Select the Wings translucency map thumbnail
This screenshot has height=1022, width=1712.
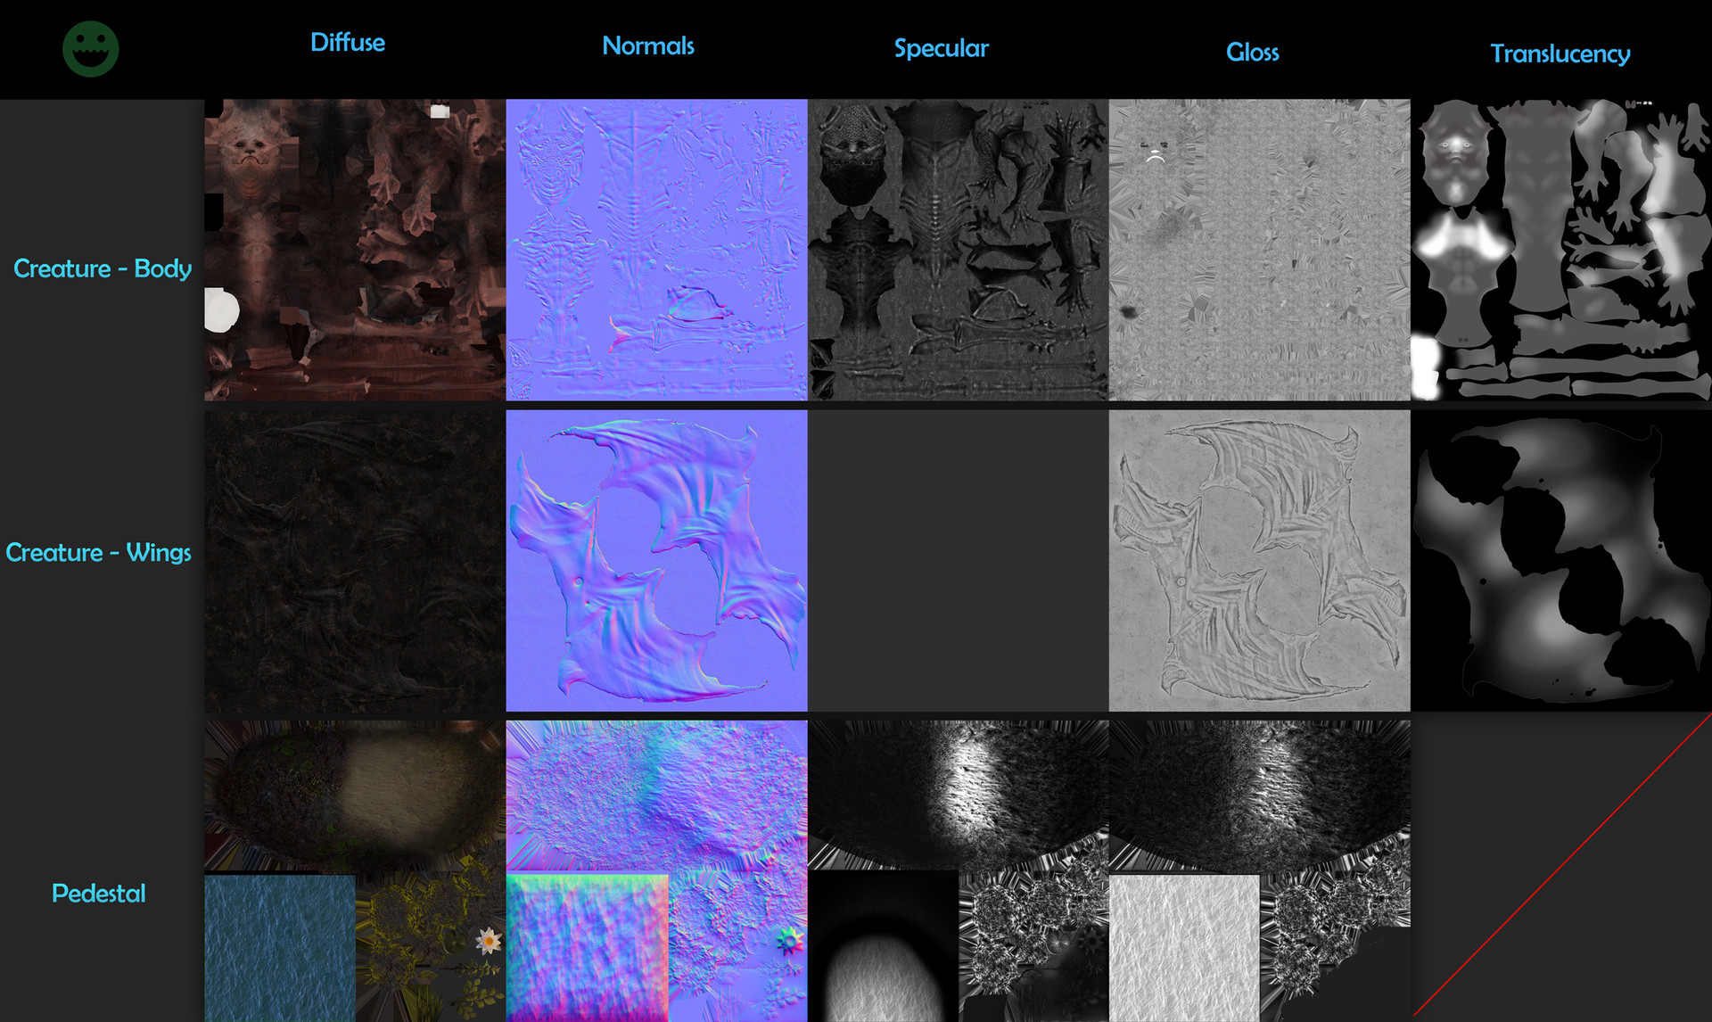[1560, 560]
